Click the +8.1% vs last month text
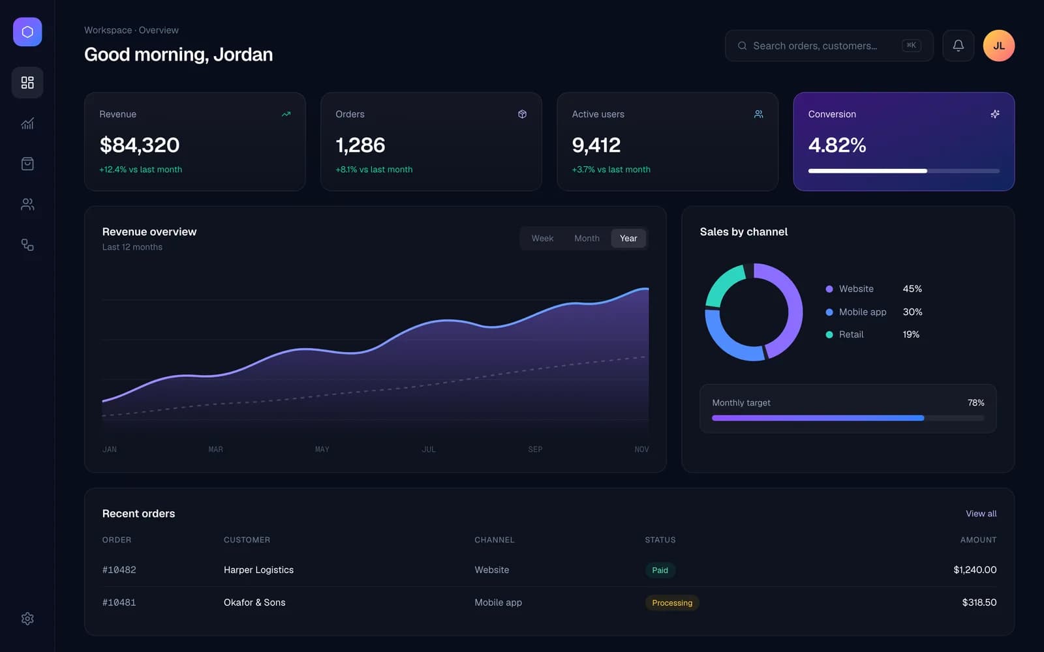Image resolution: width=1044 pixels, height=652 pixels. pos(374,170)
